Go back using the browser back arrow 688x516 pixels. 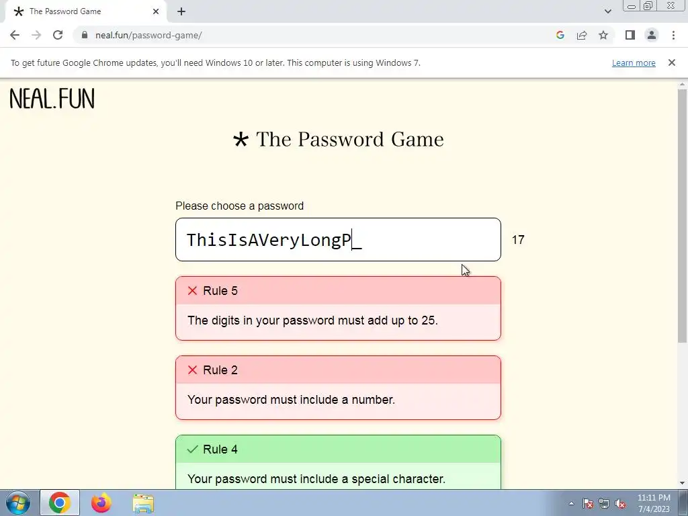(x=15, y=35)
